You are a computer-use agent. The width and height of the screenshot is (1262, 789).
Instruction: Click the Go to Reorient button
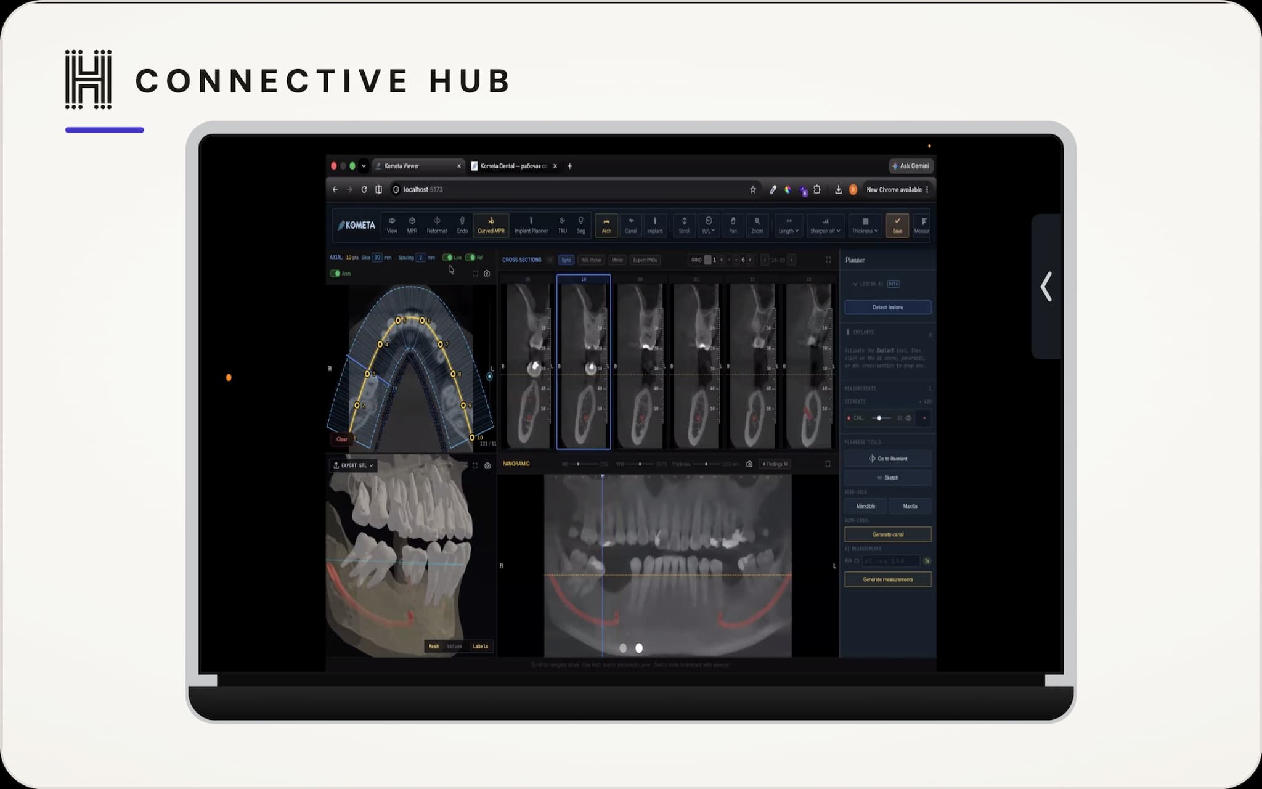tap(887, 459)
